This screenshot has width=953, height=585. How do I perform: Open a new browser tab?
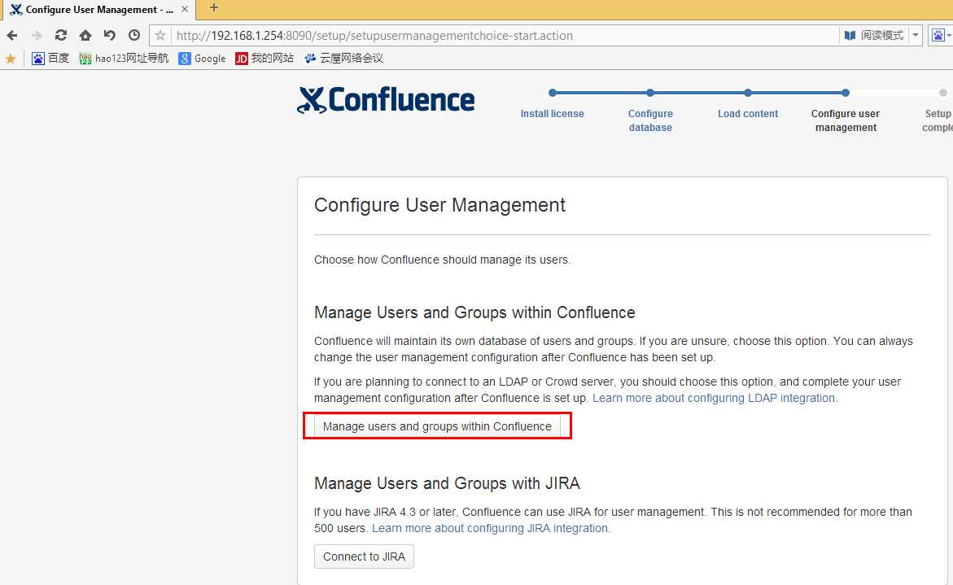tap(214, 8)
